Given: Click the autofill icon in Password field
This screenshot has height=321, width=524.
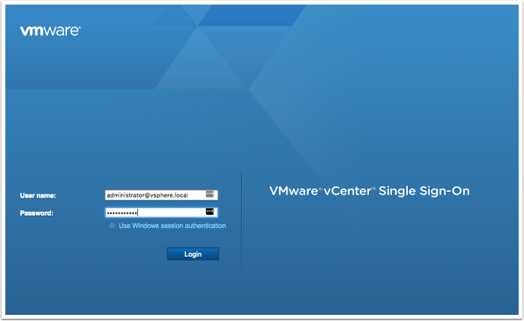Looking at the screenshot, I should coord(211,212).
